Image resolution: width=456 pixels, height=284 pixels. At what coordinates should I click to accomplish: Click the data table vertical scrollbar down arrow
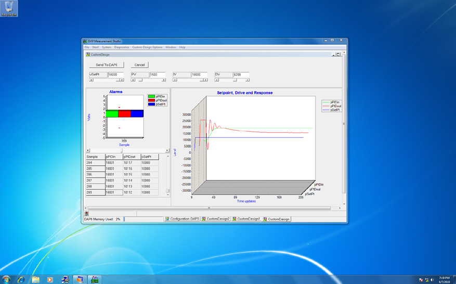pos(168,195)
